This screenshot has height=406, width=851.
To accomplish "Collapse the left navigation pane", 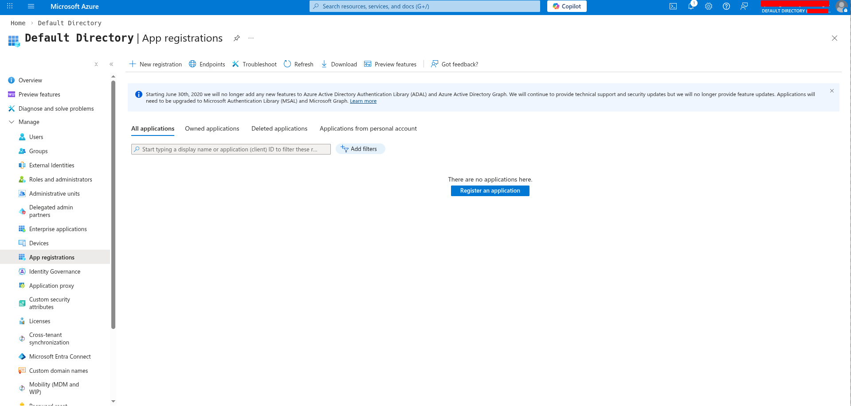I will (x=111, y=64).
